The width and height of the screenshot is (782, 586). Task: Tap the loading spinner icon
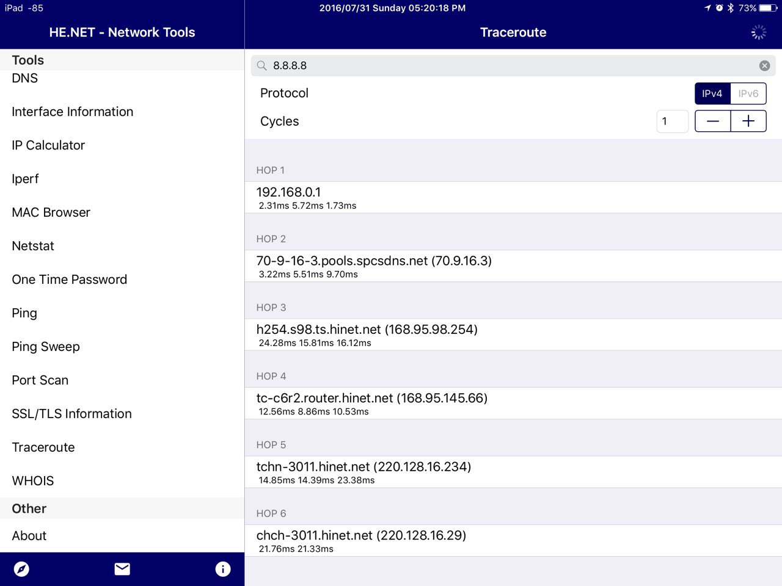point(758,32)
